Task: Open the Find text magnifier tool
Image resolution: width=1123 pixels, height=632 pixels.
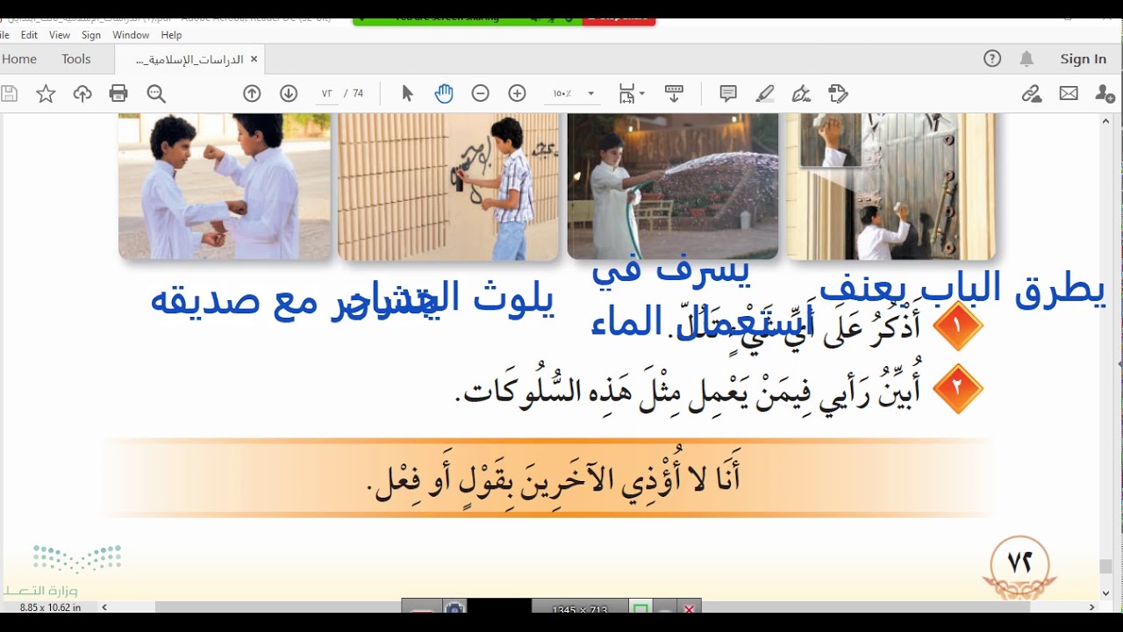Action: (x=156, y=94)
